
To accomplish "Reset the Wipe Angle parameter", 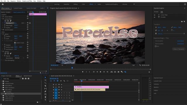I will (x=27, y=25).
